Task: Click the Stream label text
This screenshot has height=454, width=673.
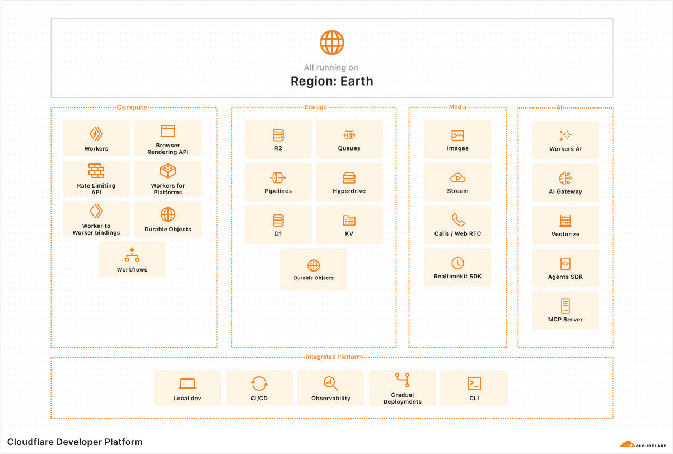Action: (x=458, y=191)
